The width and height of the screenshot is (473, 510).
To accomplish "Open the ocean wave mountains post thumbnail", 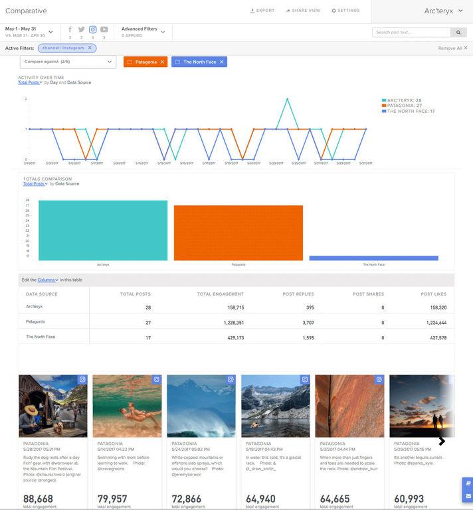I will (201, 406).
